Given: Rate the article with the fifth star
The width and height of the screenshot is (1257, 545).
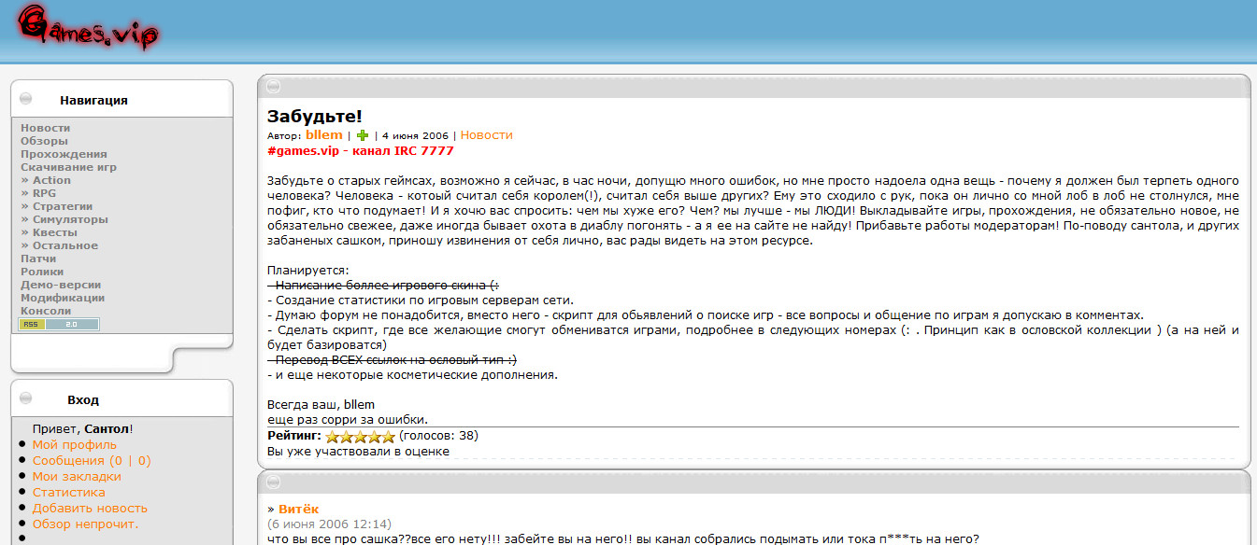Looking at the screenshot, I should (x=388, y=436).
